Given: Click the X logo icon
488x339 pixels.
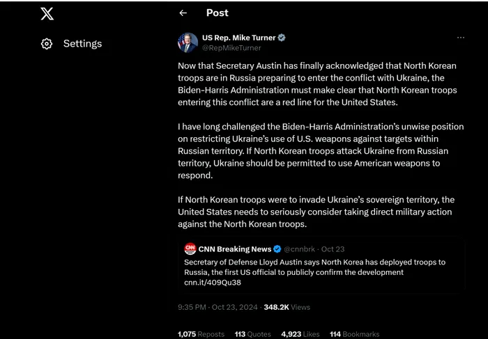Looking at the screenshot, I should coord(47,14).
